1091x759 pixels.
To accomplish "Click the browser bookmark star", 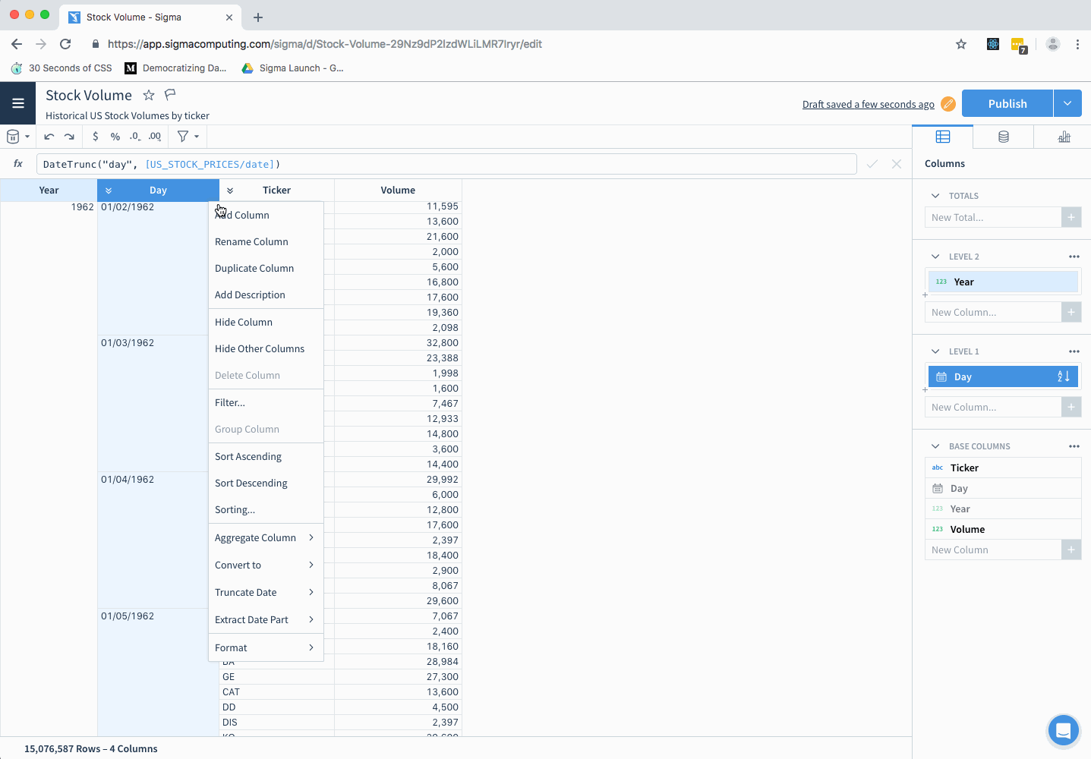I will pos(961,44).
